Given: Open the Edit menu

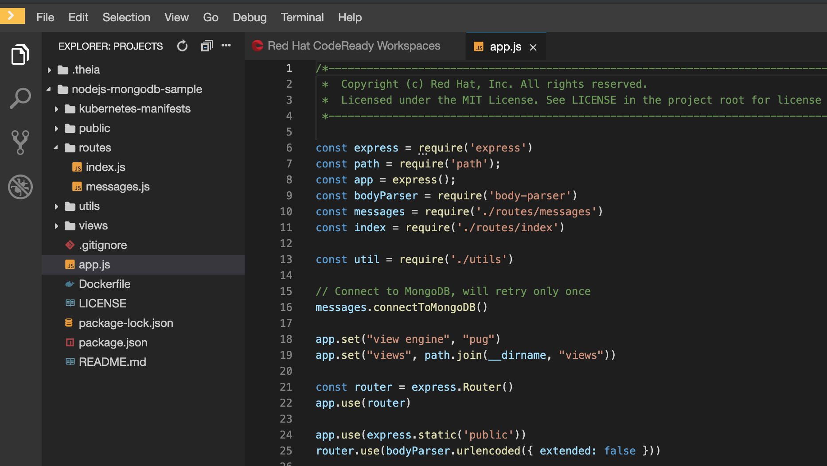Looking at the screenshot, I should [x=78, y=17].
